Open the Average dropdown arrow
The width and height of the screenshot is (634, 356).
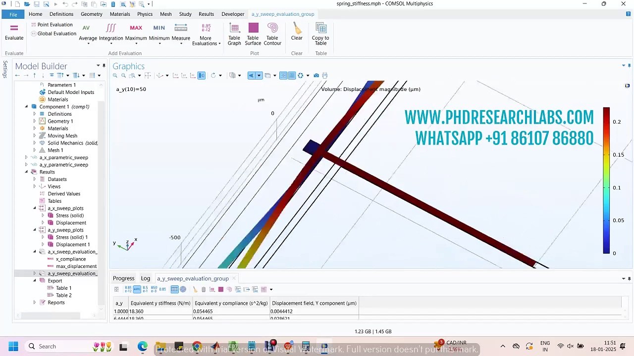[88, 44]
